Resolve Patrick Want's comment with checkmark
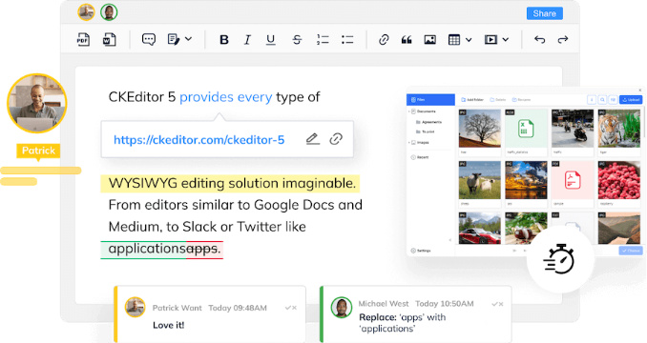 coord(288,308)
